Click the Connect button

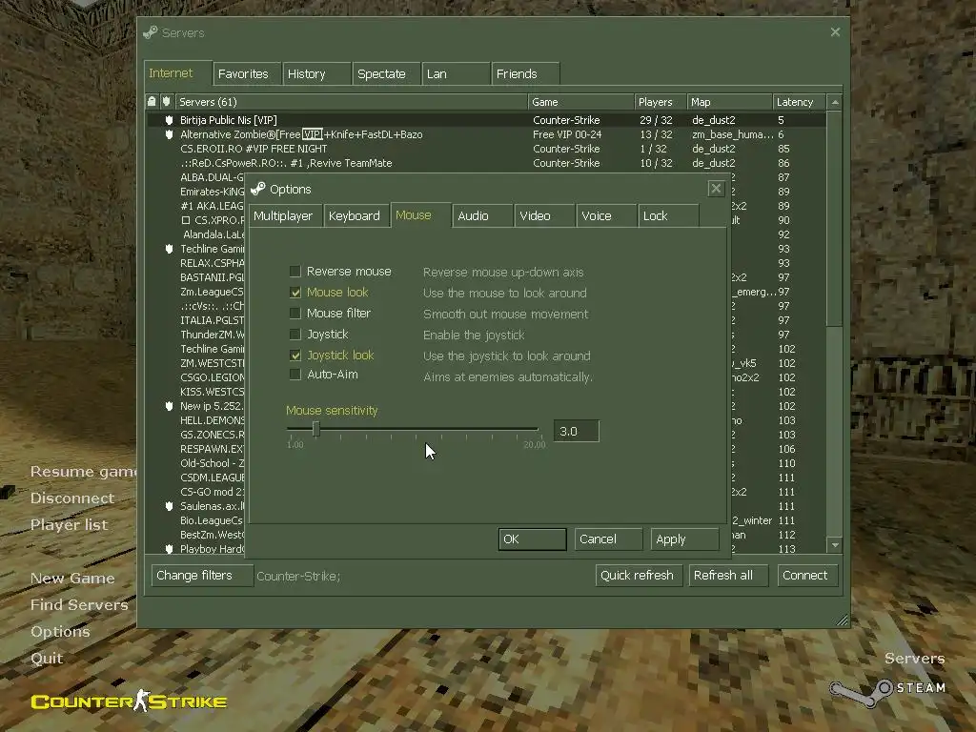[x=807, y=575]
